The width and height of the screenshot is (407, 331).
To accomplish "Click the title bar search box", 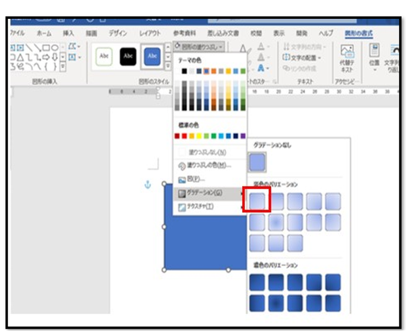I will point(282,20).
